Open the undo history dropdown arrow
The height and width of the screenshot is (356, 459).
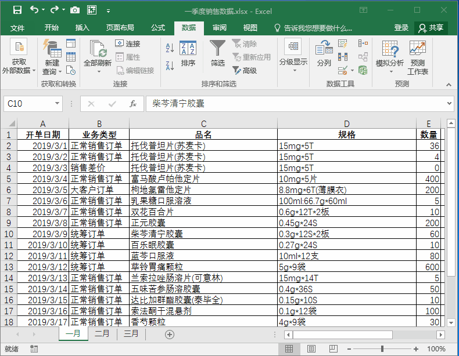click(x=44, y=10)
